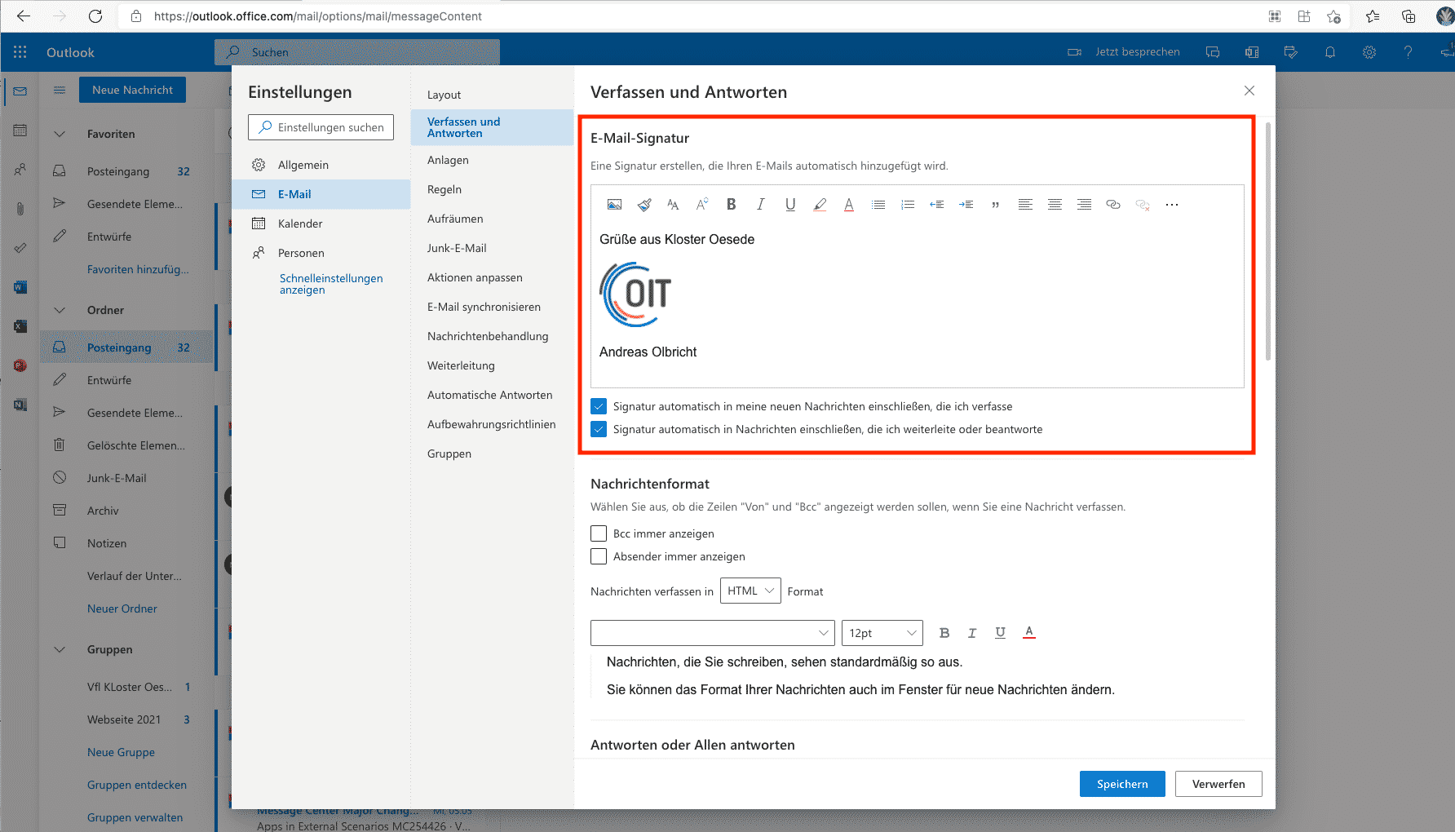Open notifications bell in Outlook header
The image size is (1455, 832).
click(1330, 52)
